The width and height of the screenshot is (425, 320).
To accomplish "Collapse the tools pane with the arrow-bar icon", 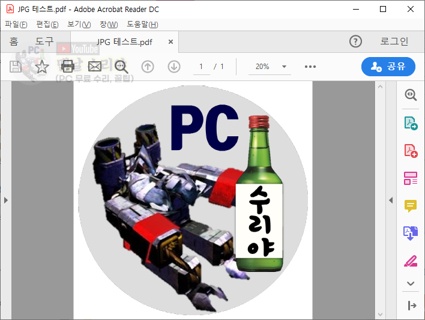I will coord(412,306).
